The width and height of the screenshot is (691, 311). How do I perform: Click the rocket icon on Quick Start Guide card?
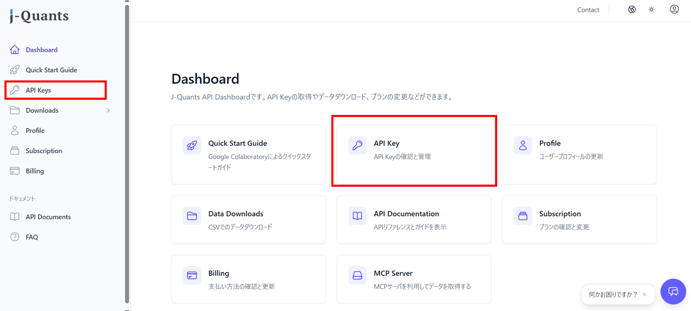192,145
